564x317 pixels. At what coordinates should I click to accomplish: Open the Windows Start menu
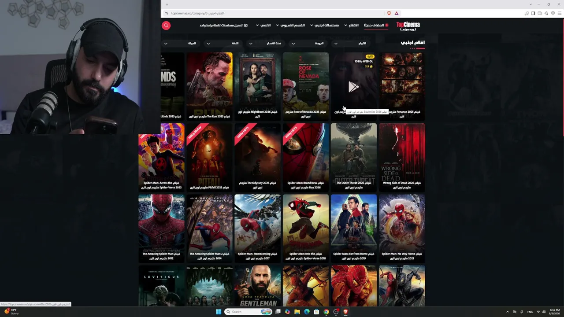point(219,312)
